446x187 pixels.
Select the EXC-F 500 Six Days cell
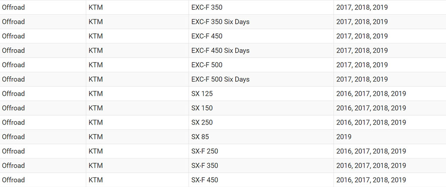point(261,79)
